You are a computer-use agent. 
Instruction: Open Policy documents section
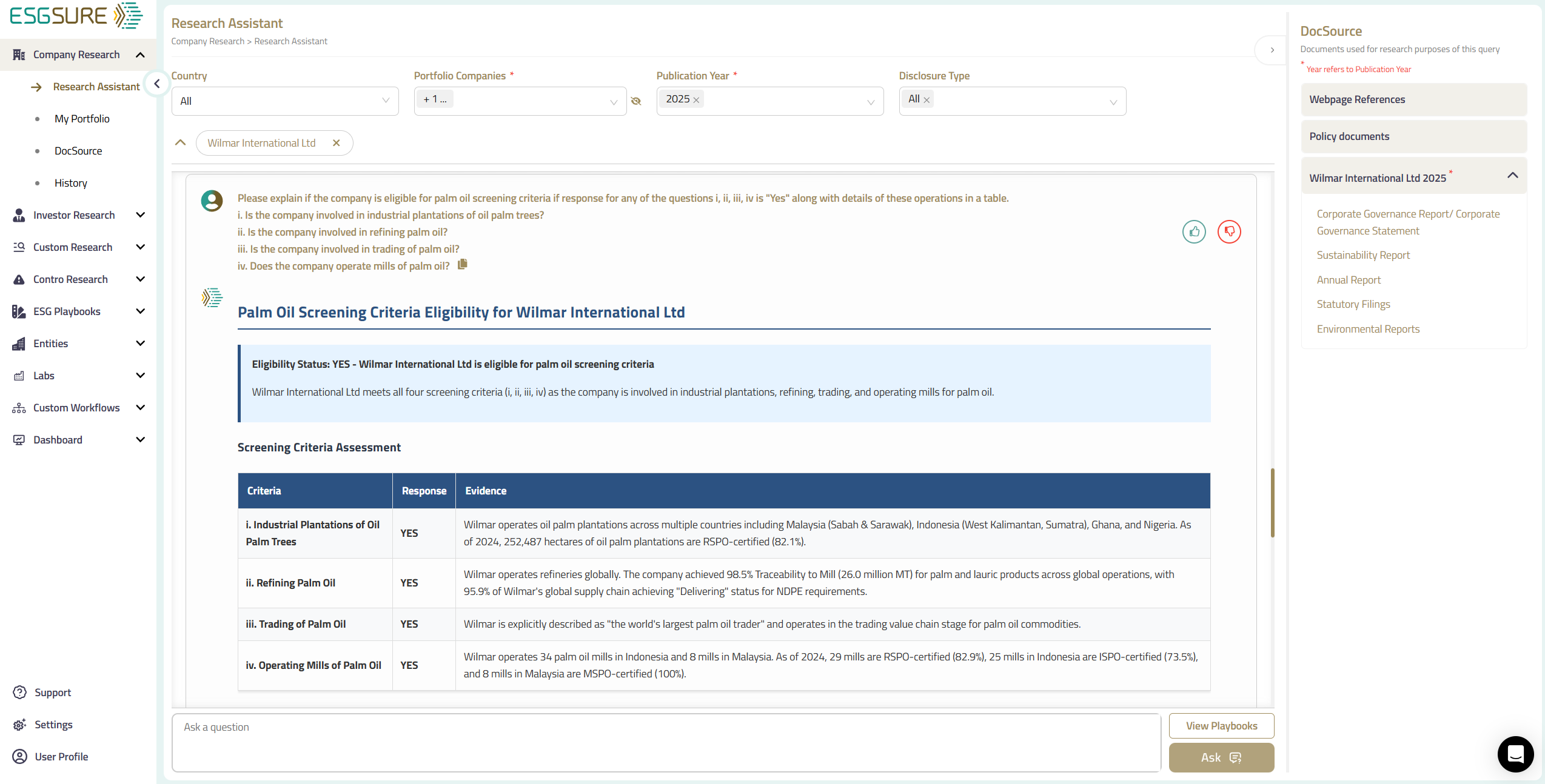1413,136
